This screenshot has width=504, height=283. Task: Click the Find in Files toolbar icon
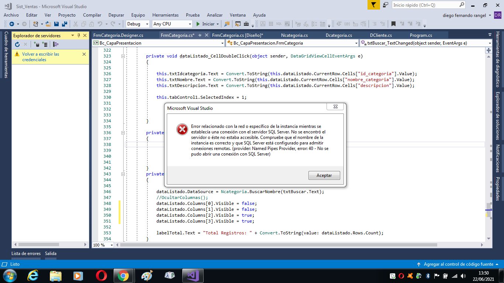227,24
